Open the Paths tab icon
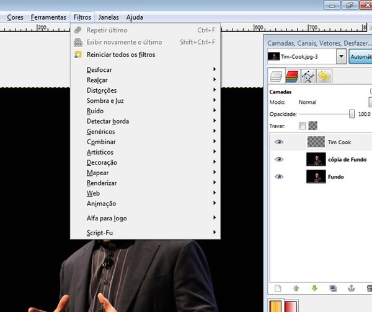The height and width of the screenshot is (312, 372). (x=308, y=76)
